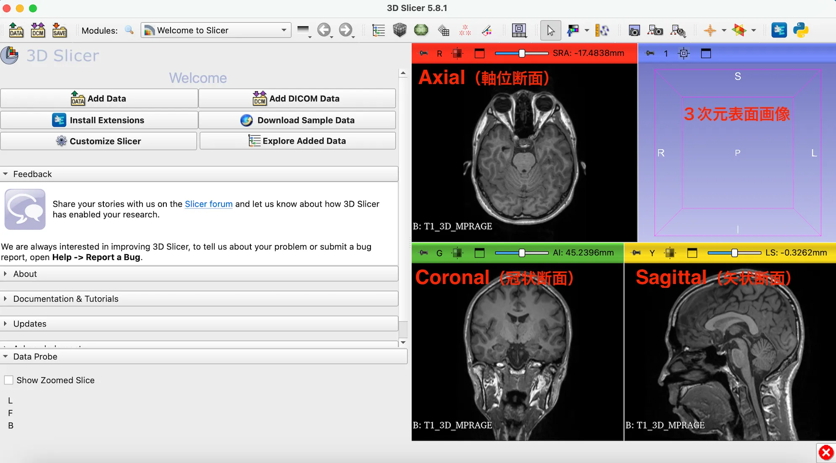The width and height of the screenshot is (836, 463).
Task: Open the Python console icon
Action: (801, 30)
